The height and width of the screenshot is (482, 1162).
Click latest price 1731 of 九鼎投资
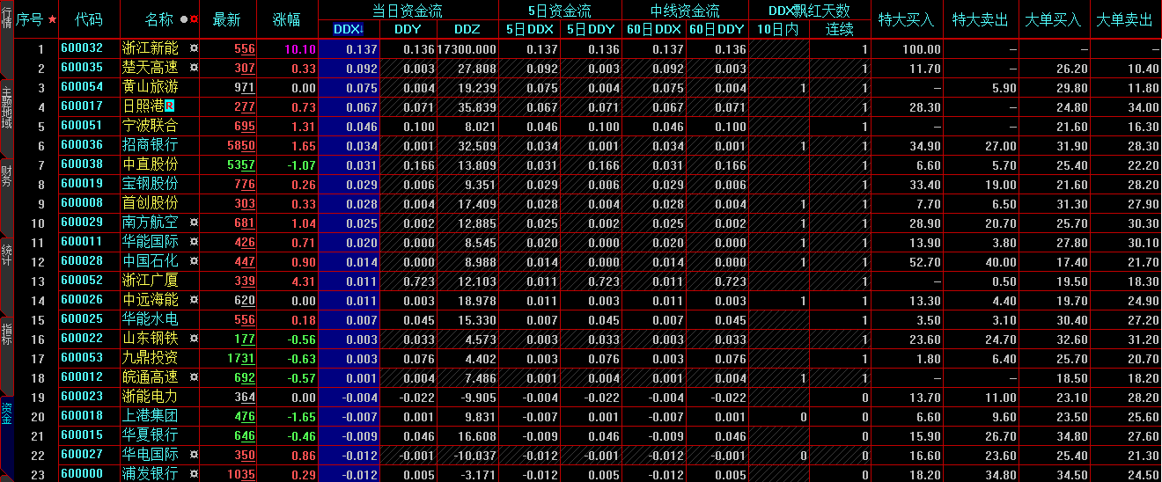click(241, 359)
